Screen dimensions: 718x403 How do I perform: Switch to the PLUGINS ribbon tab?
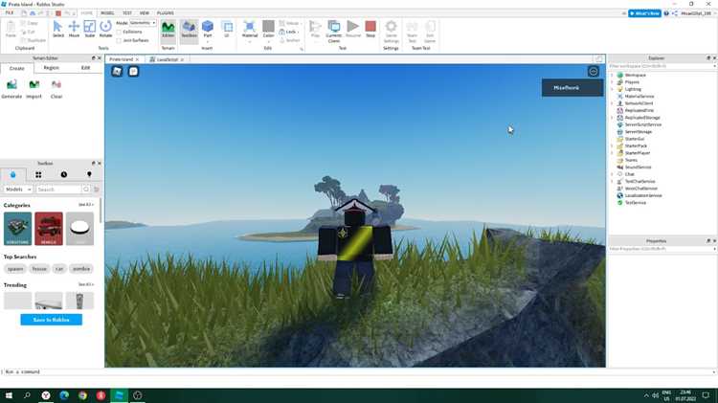(x=166, y=13)
